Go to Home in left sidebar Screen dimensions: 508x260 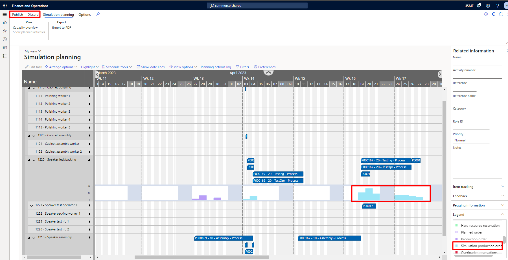coord(5,23)
